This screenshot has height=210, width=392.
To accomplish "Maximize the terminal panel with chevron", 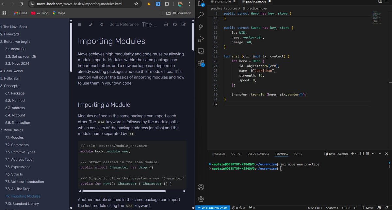I will tap(380, 154).
